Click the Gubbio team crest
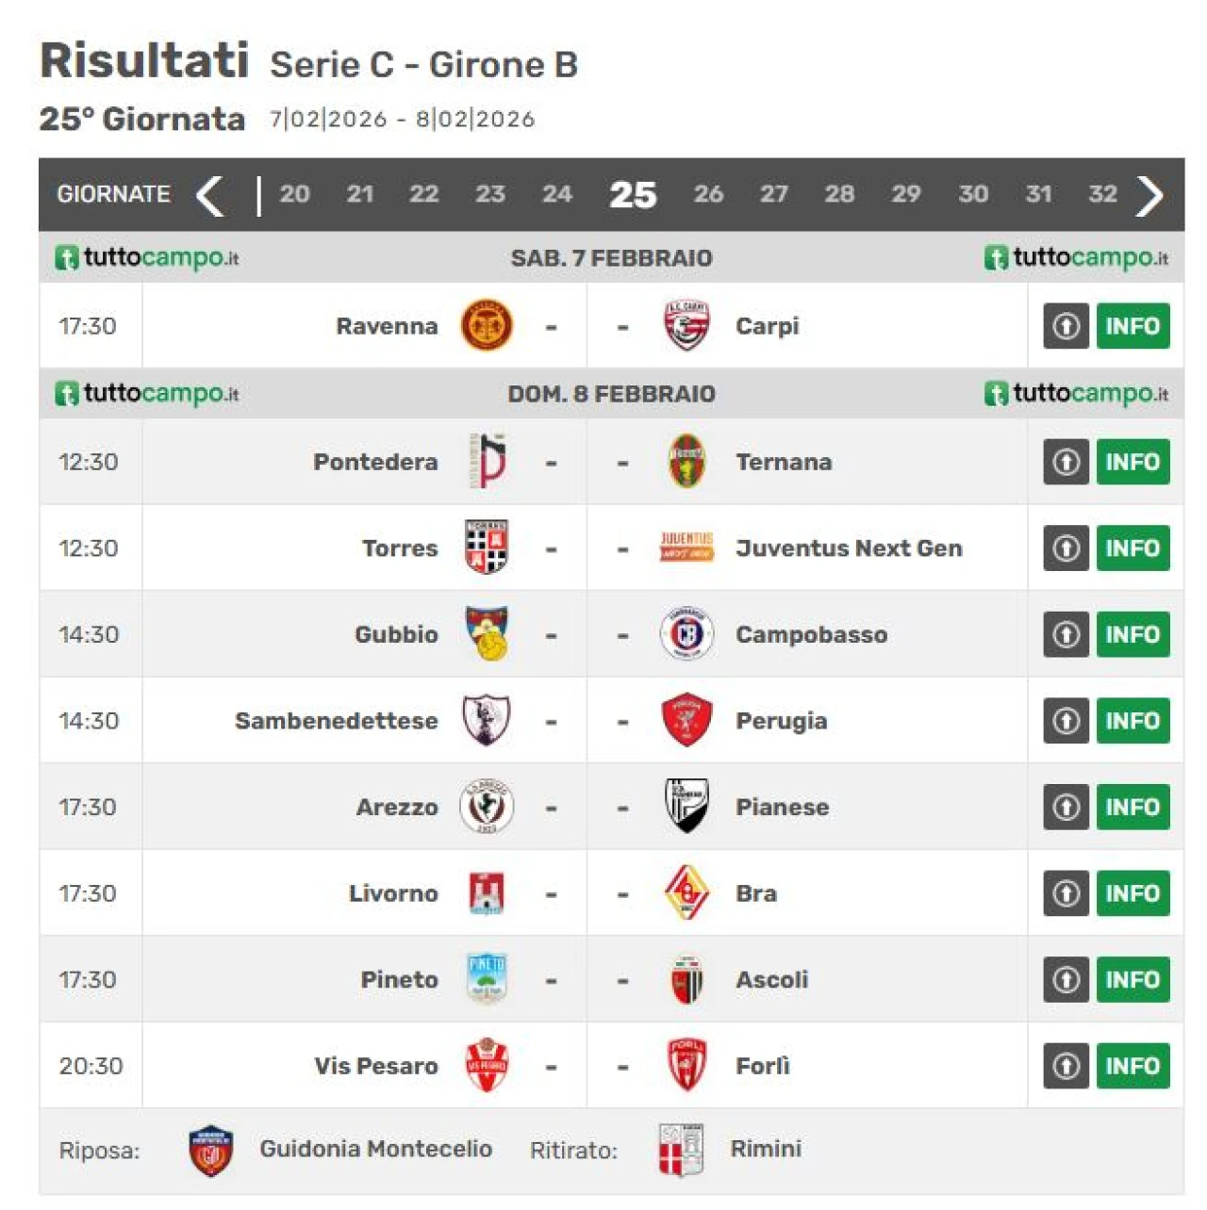 (487, 634)
